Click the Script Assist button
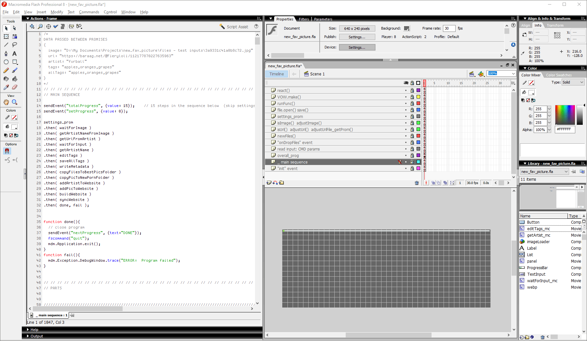Viewport: 587px width, 341px height. [x=234, y=27]
